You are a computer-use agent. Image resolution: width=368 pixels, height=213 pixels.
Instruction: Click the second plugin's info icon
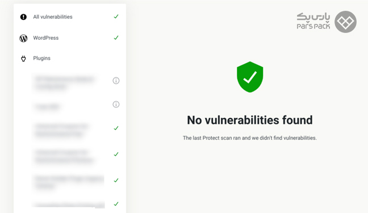pyautogui.click(x=116, y=105)
